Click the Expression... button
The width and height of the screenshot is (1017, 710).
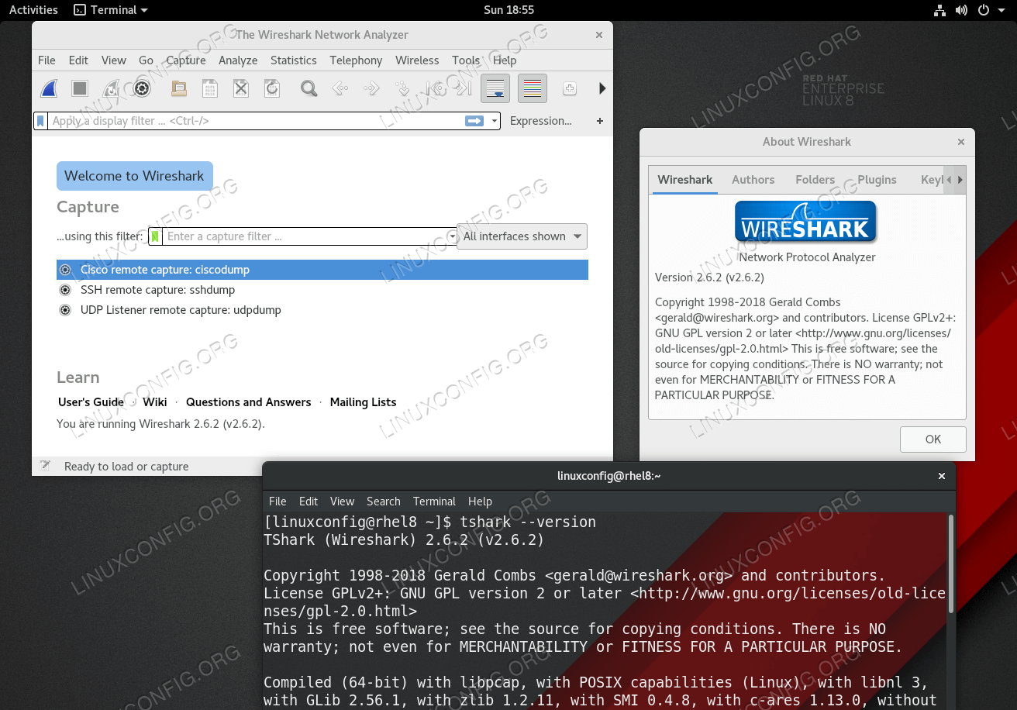pos(541,121)
